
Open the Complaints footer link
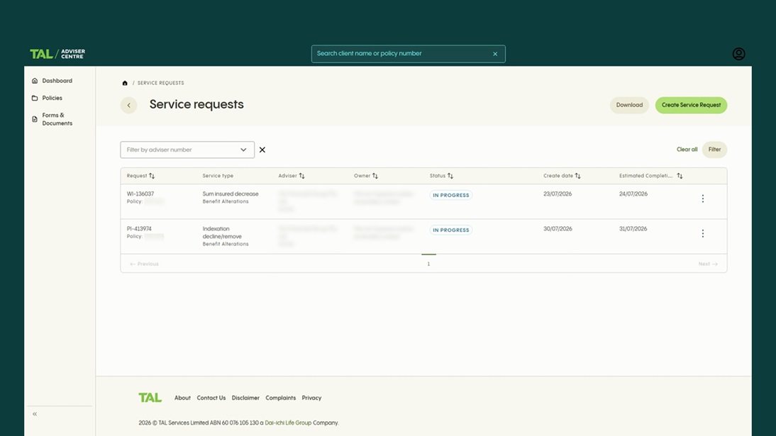coord(281,398)
